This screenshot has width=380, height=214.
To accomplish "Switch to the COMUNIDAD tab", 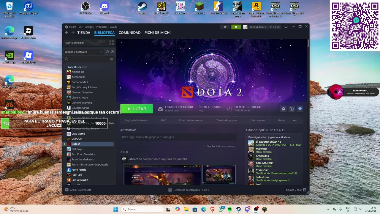I will [x=129, y=33].
